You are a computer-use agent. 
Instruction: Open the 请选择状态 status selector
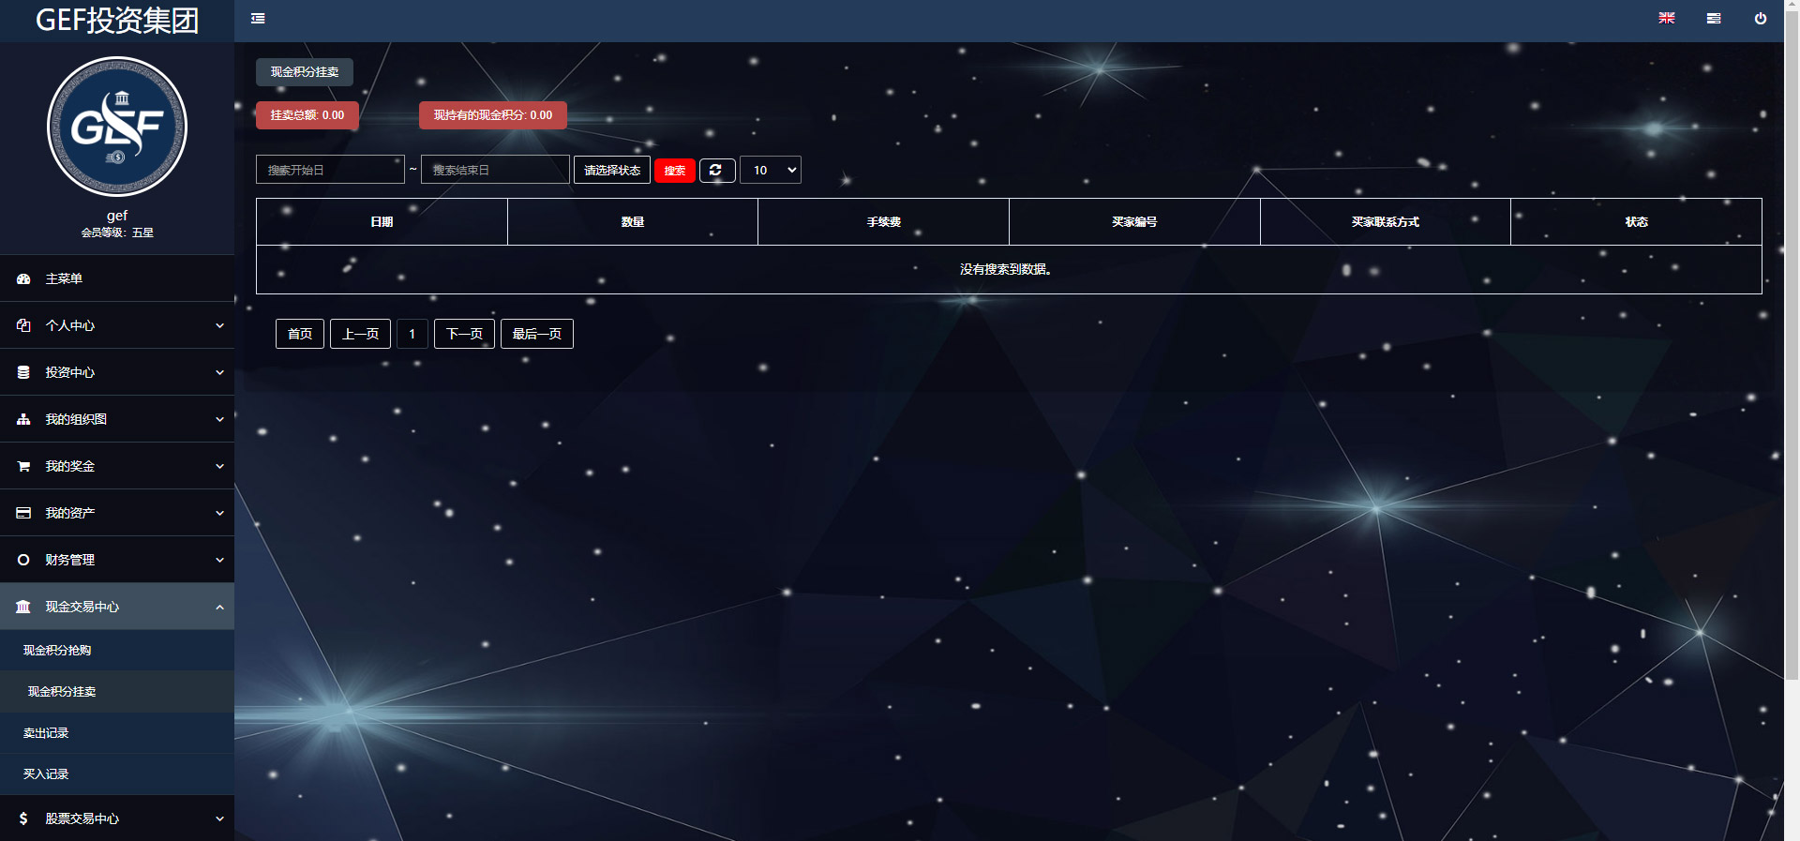(611, 170)
